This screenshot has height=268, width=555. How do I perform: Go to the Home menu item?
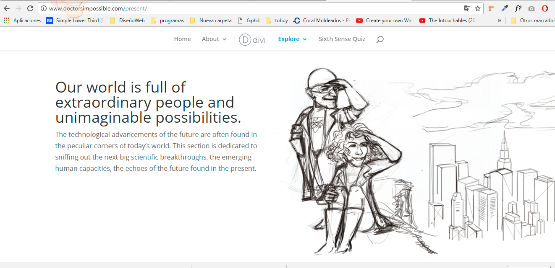coord(182,39)
